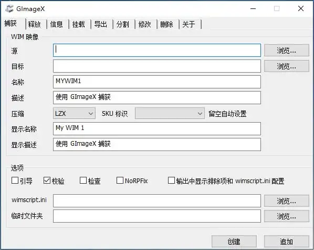Open the 挂载 tab
This screenshot has width=314, height=250.
pos(79,24)
